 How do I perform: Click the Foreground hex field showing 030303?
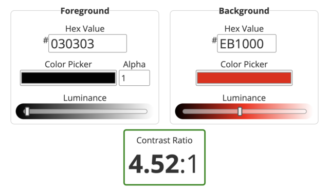pos(87,43)
